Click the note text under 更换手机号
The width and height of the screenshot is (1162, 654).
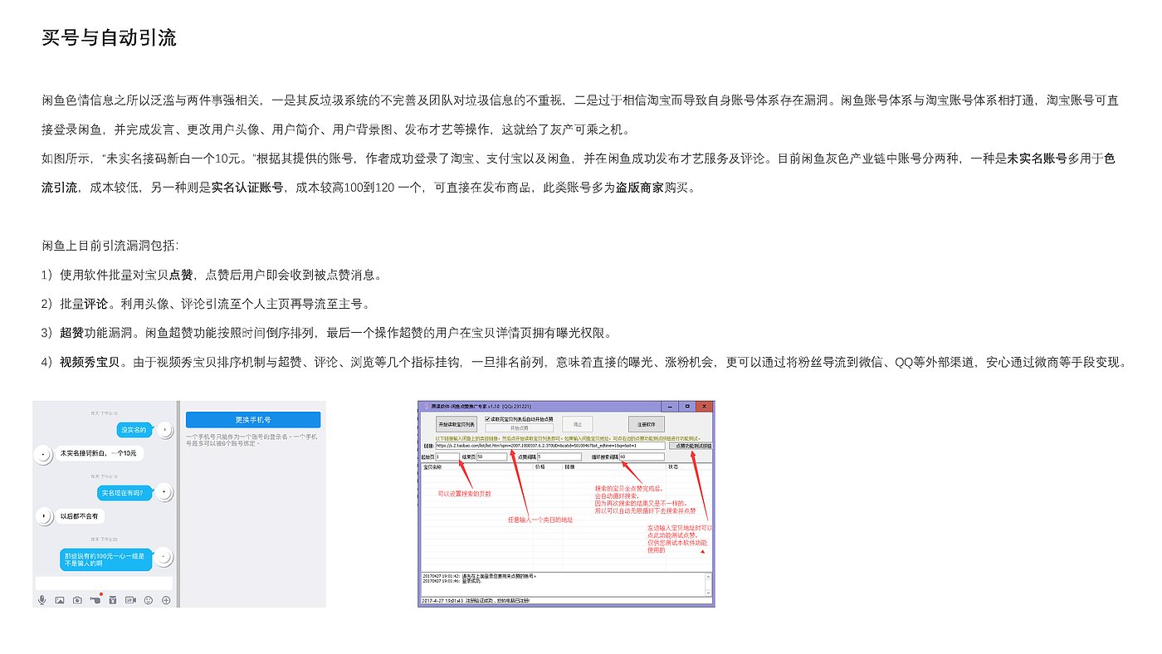(252, 440)
